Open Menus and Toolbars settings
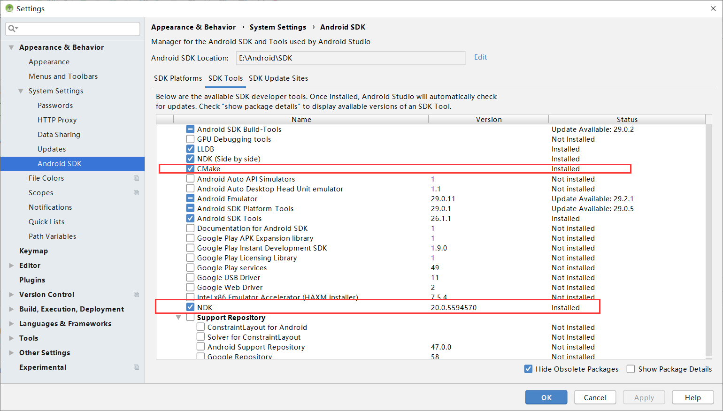 [x=63, y=76]
